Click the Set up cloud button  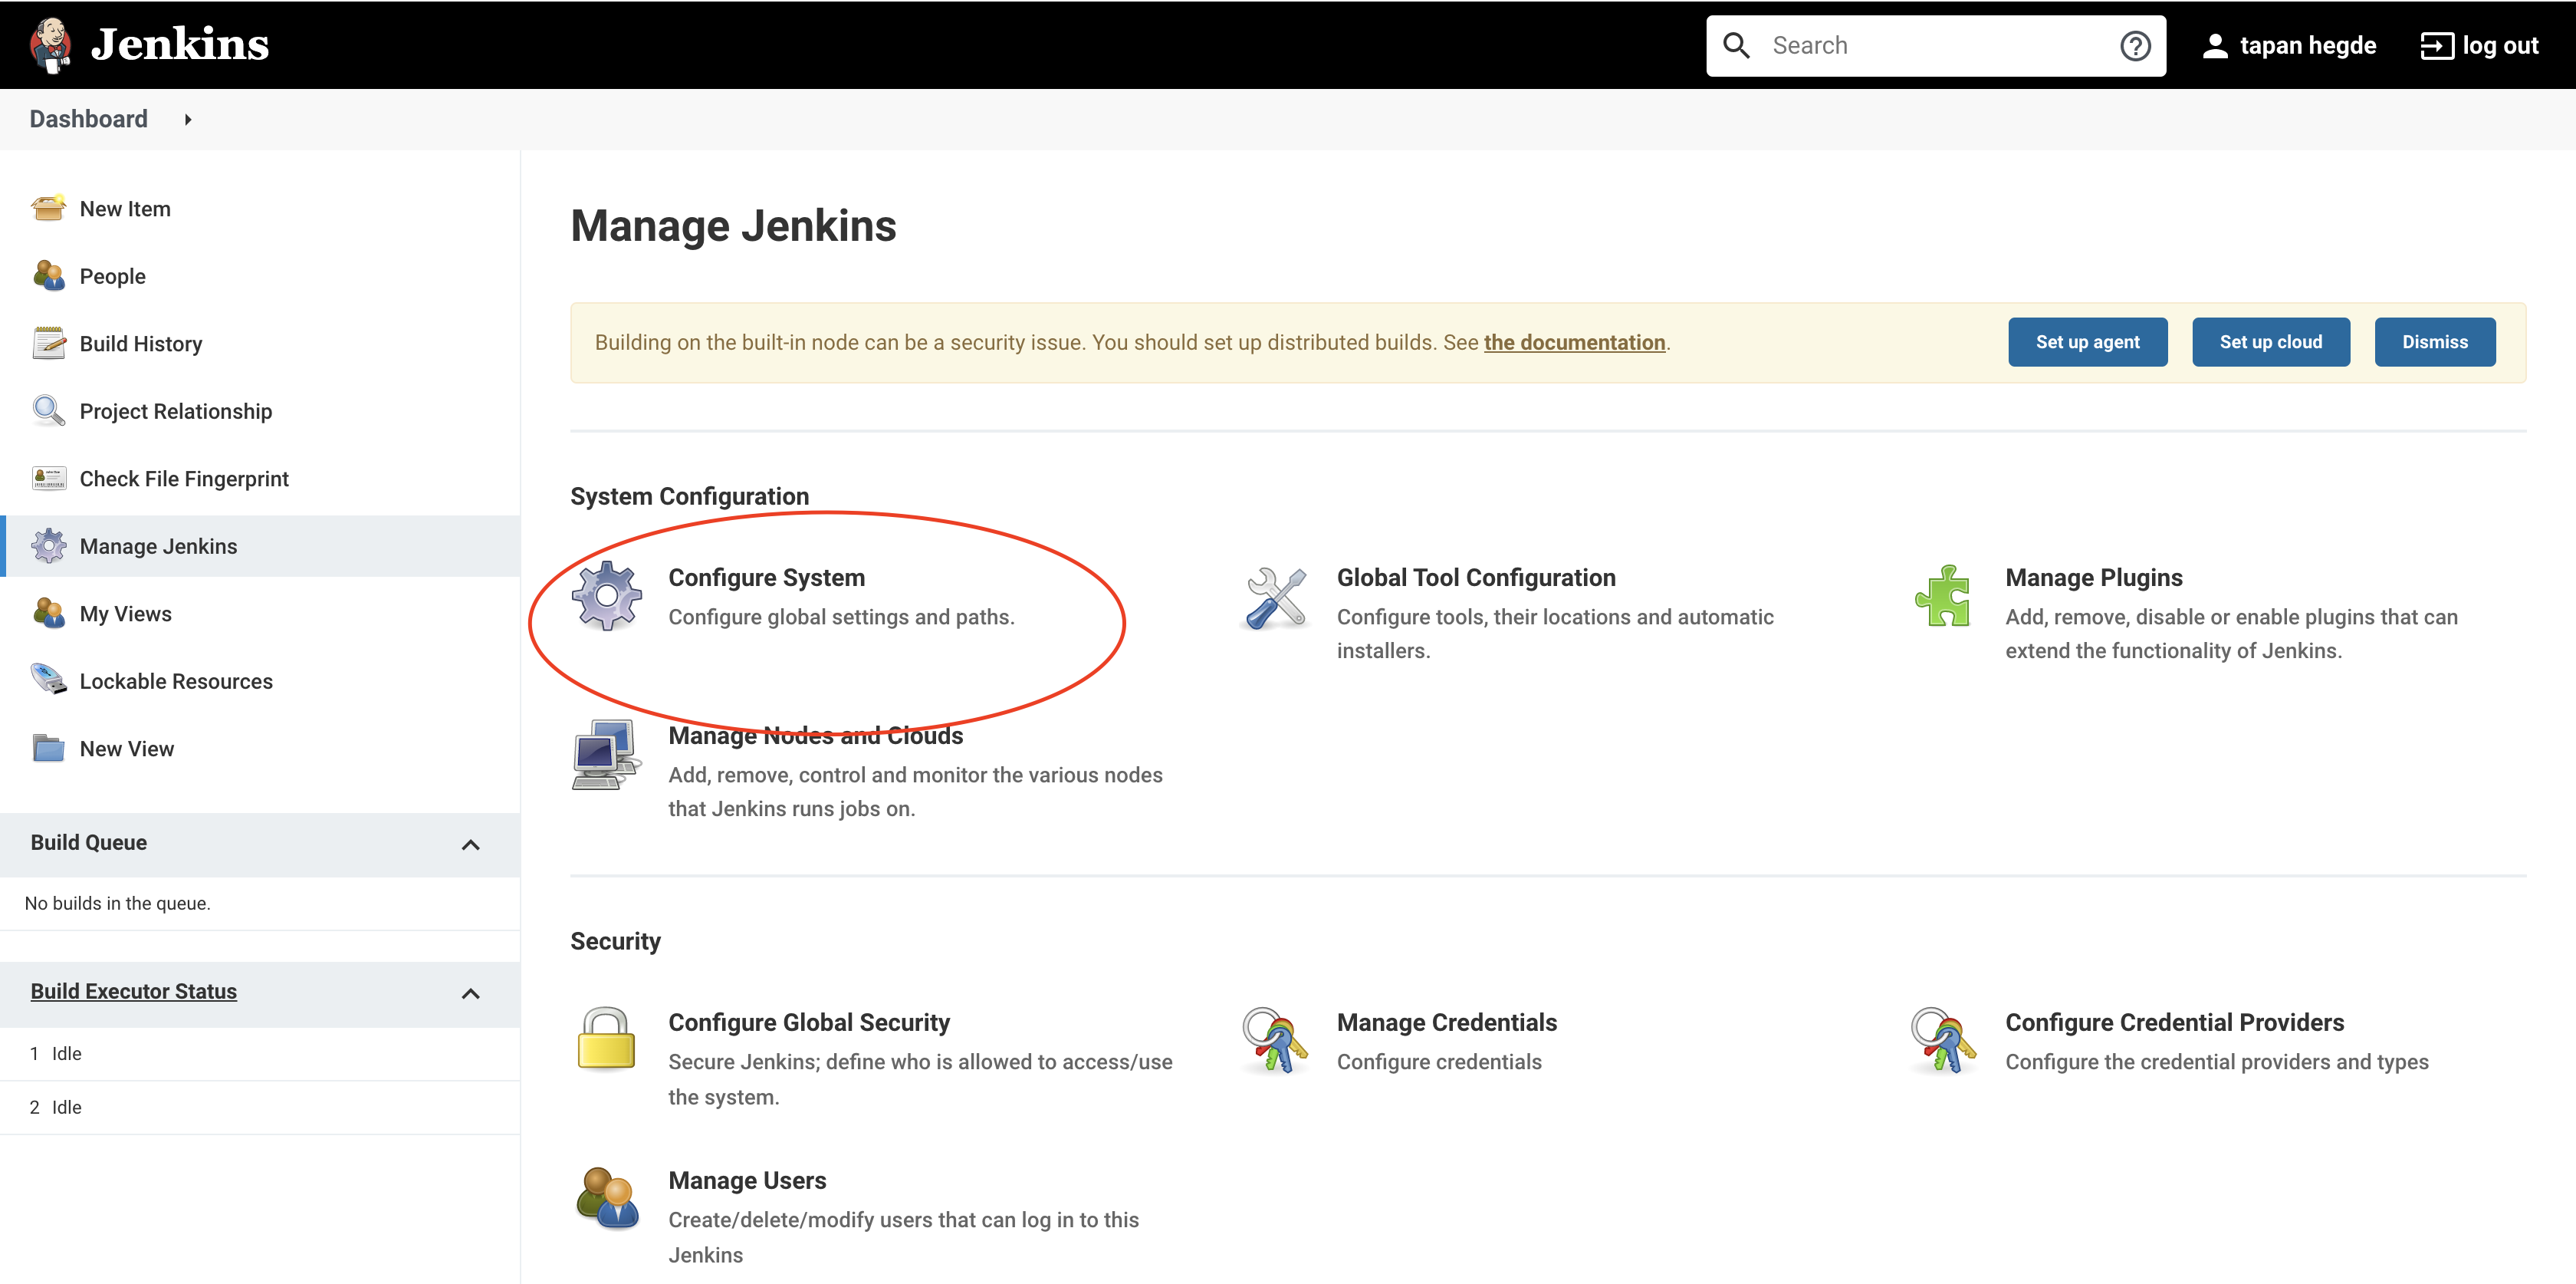[2270, 342]
